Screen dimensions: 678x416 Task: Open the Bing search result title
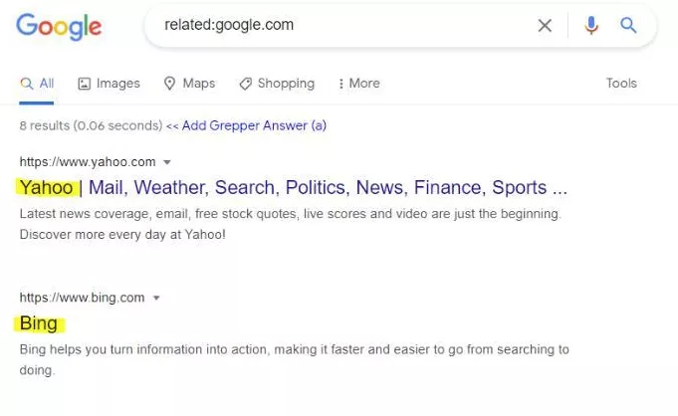point(39,323)
